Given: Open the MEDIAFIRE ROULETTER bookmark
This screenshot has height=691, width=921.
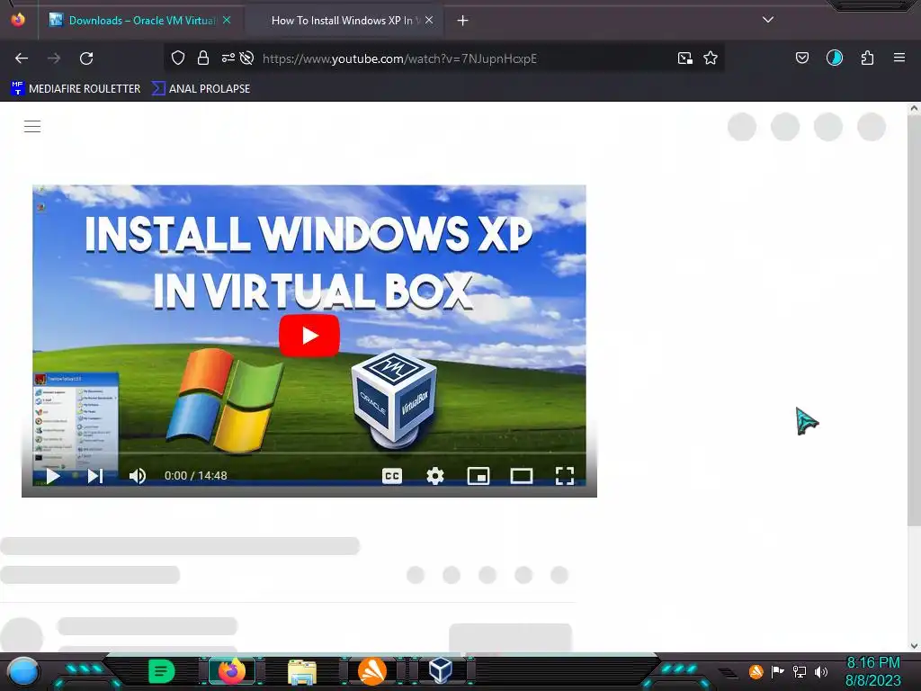Looking at the screenshot, I should click(76, 89).
